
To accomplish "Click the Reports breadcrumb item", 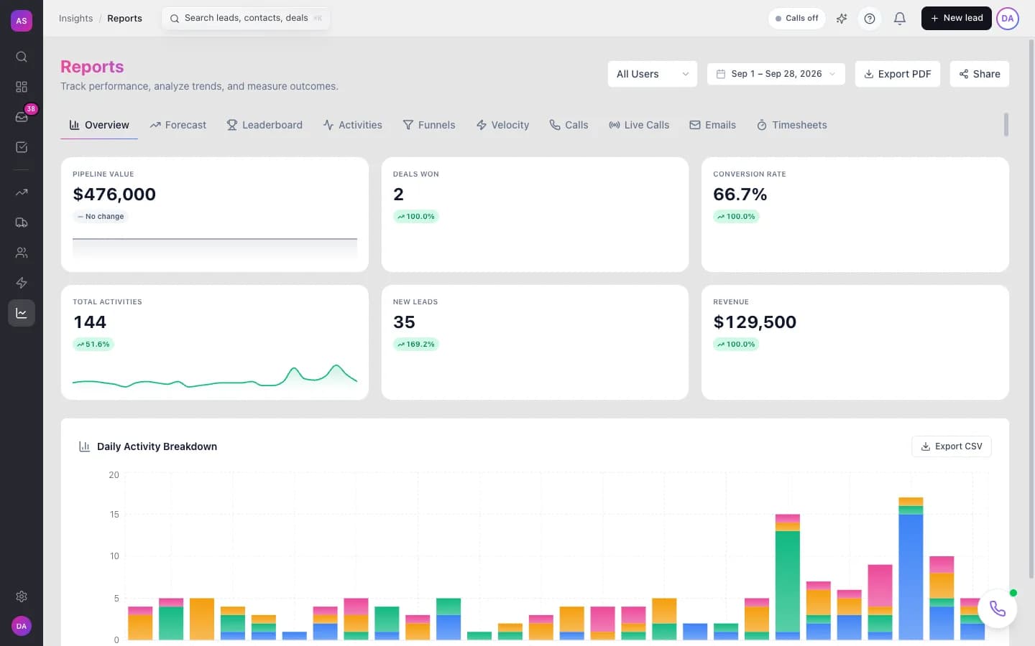I will tap(124, 19).
